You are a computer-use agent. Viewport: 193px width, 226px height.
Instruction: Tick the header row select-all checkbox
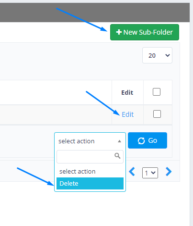point(157,92)
